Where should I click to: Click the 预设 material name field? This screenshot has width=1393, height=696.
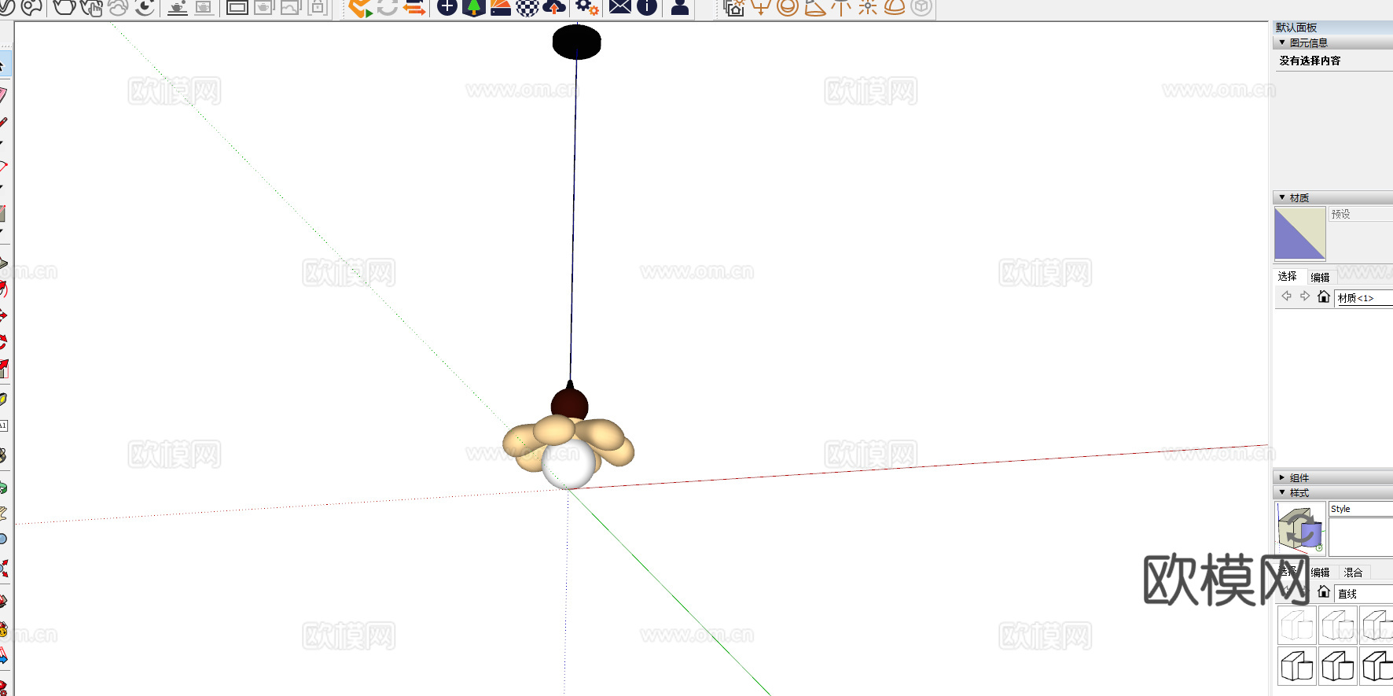[x=1361, y=214]
